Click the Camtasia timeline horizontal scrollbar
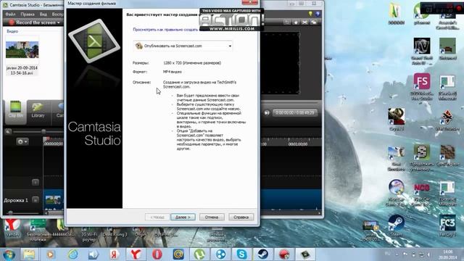The height and width of the screenshot is (261, 464). [x=55, y=212]
